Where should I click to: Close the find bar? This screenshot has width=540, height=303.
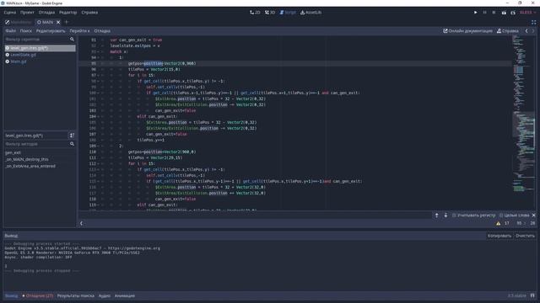534,215
